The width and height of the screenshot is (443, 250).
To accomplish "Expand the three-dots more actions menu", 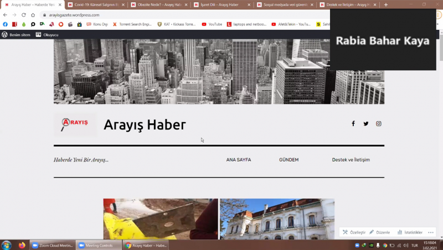I will pyautogui.click(x=431, y=232).
